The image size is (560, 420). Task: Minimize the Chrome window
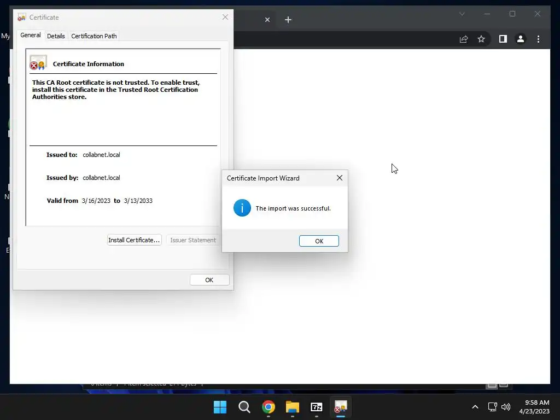tap(487, 14)
